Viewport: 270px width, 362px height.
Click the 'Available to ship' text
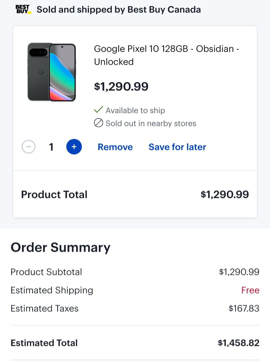[x=135, y=110]
